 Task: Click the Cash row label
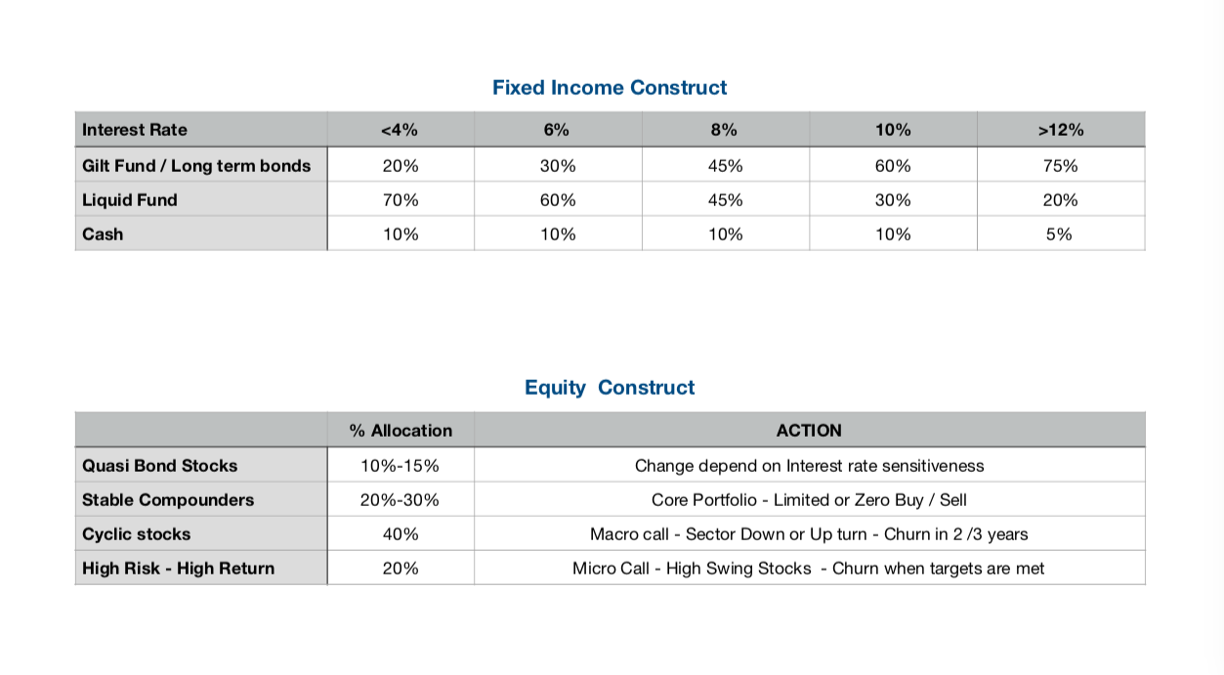pyautogui.click(x=103, y=234)
